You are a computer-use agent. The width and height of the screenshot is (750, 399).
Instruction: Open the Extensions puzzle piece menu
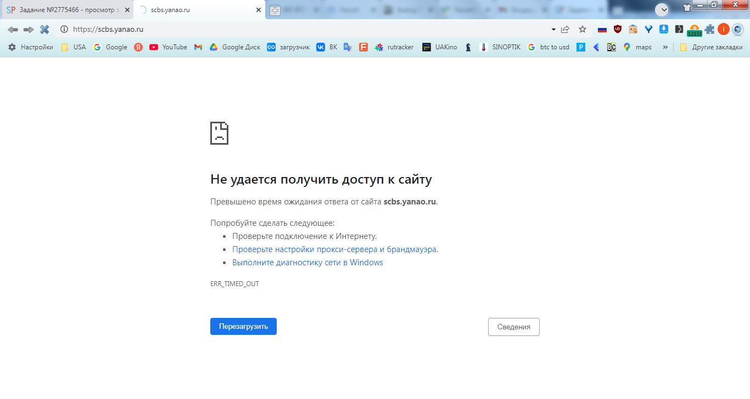pyautogui.click(x=710, y=30)
